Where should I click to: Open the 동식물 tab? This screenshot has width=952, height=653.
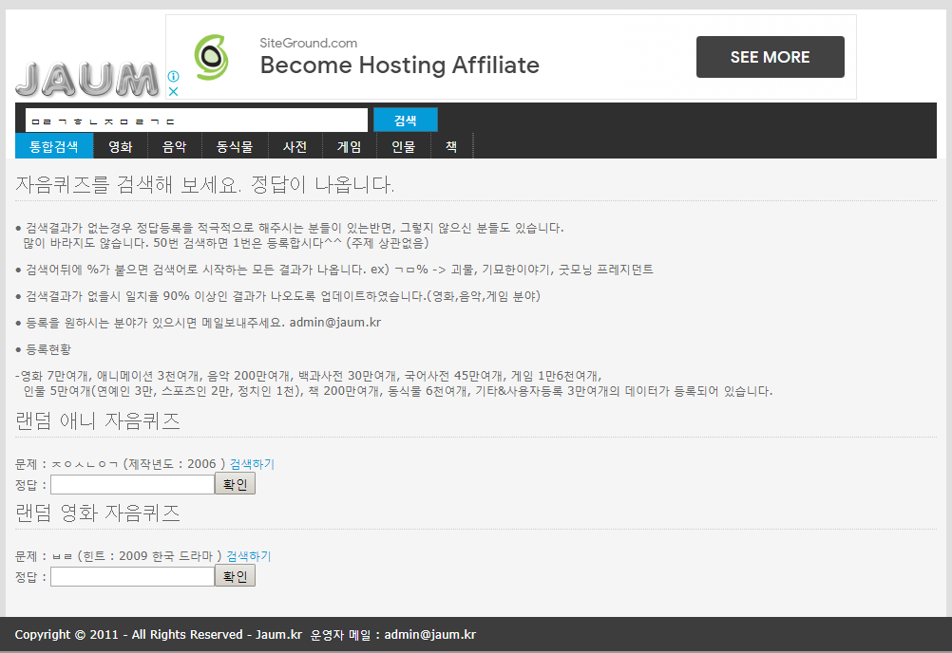[x=235, y=146]
